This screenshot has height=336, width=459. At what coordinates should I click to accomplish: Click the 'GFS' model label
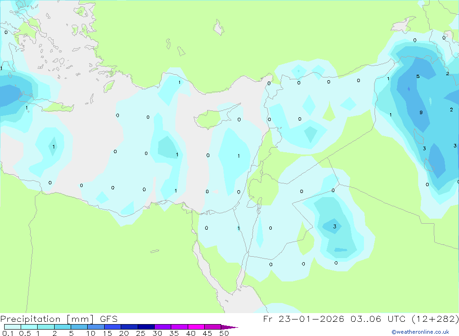(109, 319)
